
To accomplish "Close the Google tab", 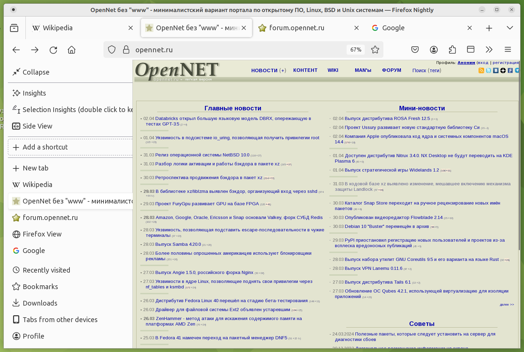I will point(470,28).
